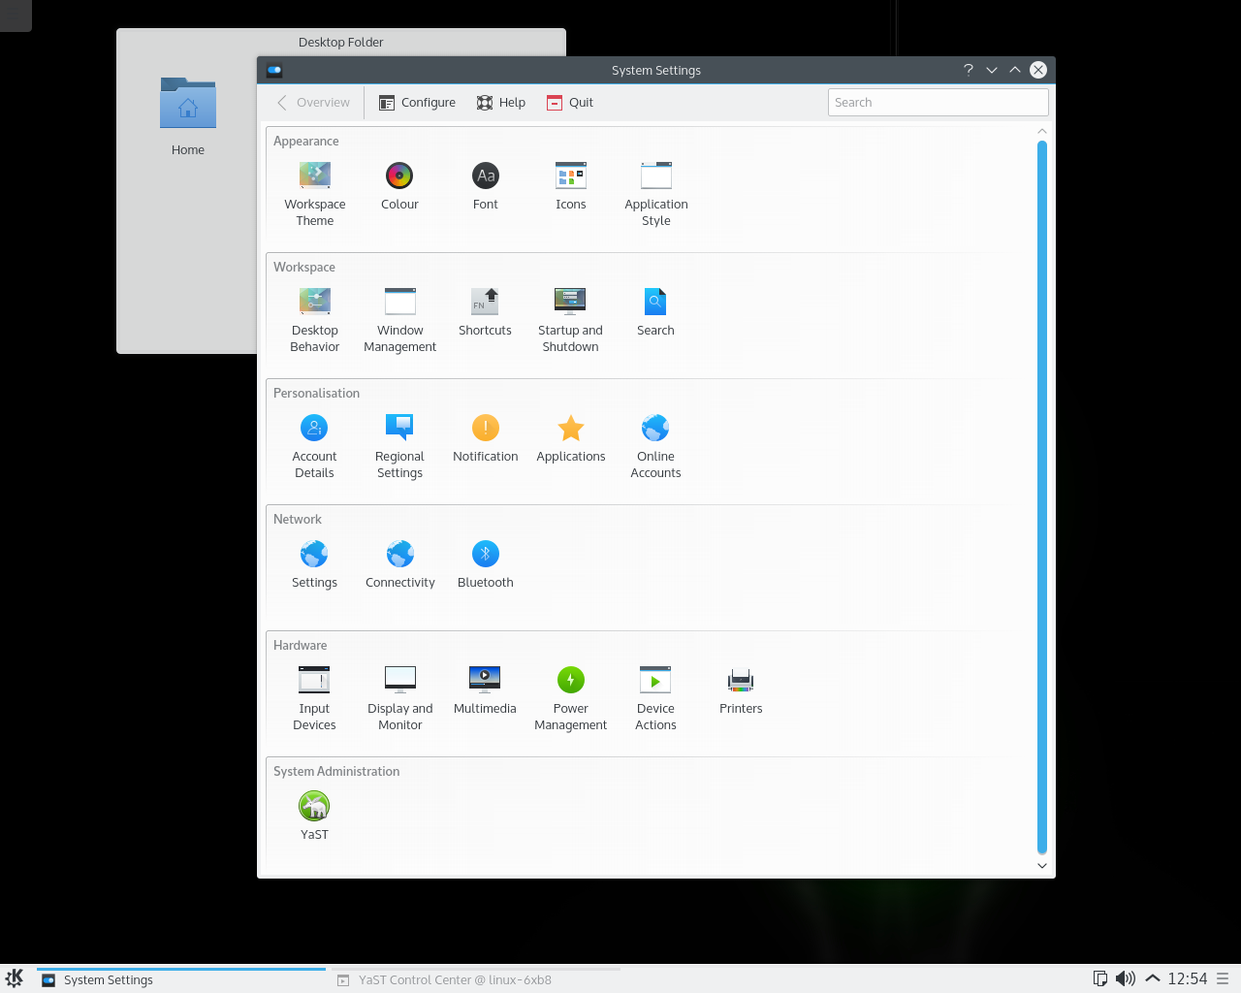Open the Workspace Search module
The image size is (1241, 993).
click(655, 312)
